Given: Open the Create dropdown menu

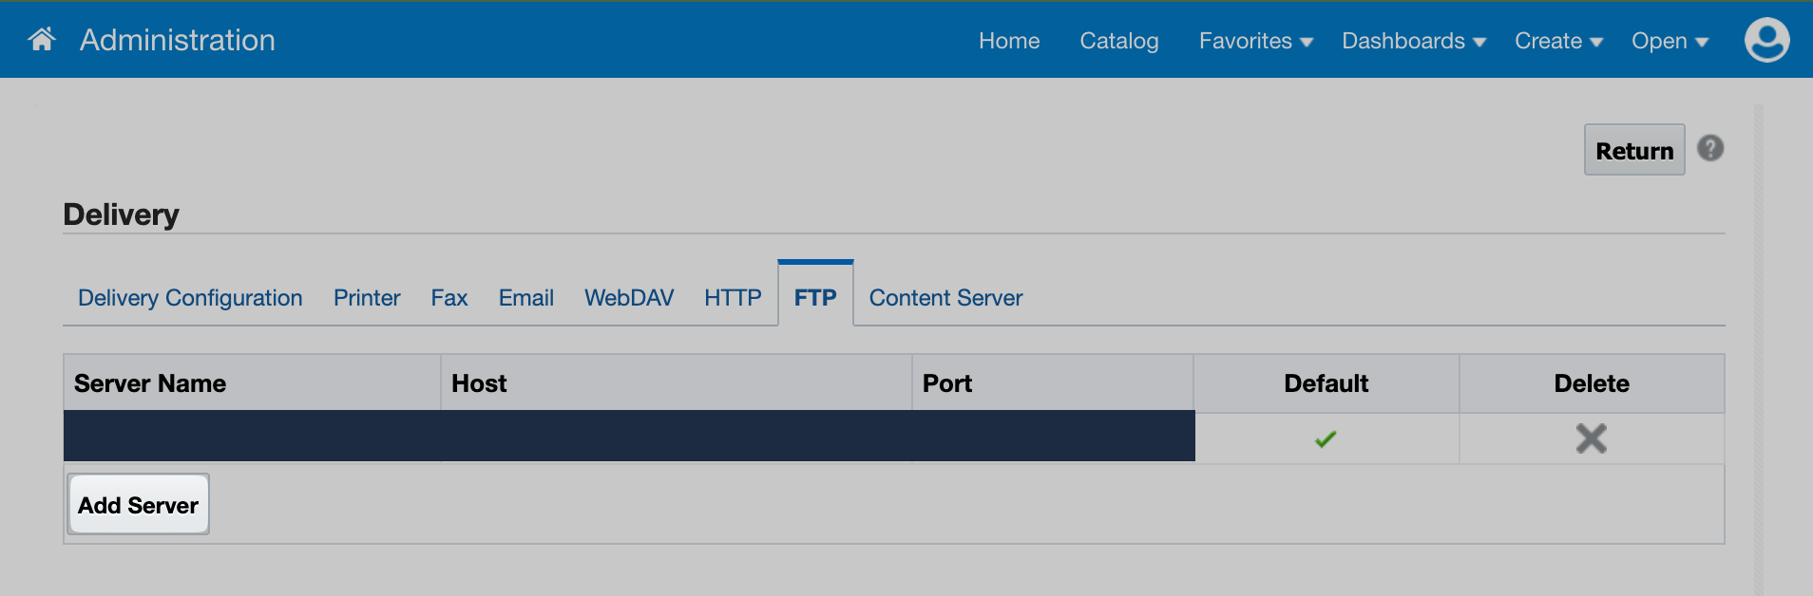Looking at the screenshot, I should click(x=1558, y=41).
